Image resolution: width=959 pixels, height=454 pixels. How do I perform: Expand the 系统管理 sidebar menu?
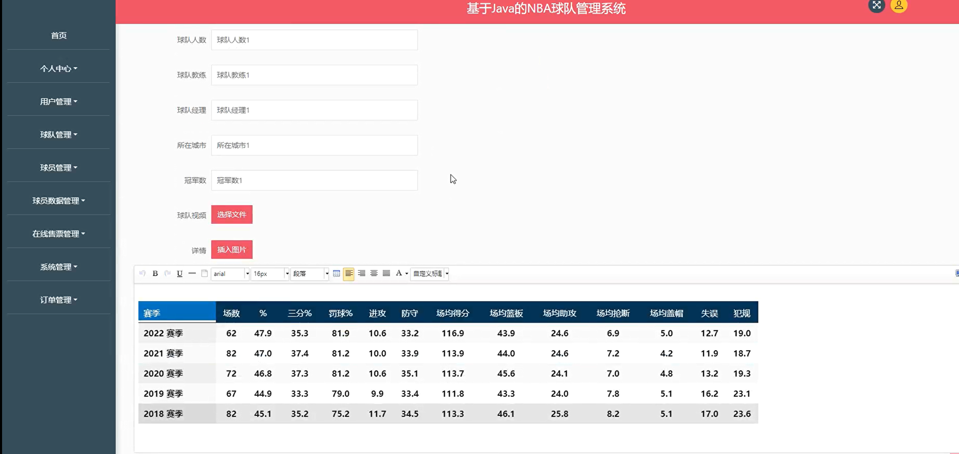(58, 267)
